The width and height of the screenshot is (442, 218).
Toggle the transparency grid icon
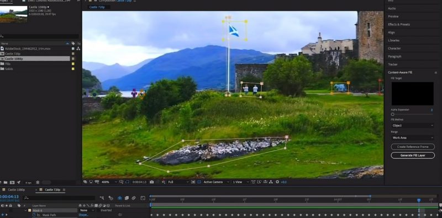(x=199, y=182)
